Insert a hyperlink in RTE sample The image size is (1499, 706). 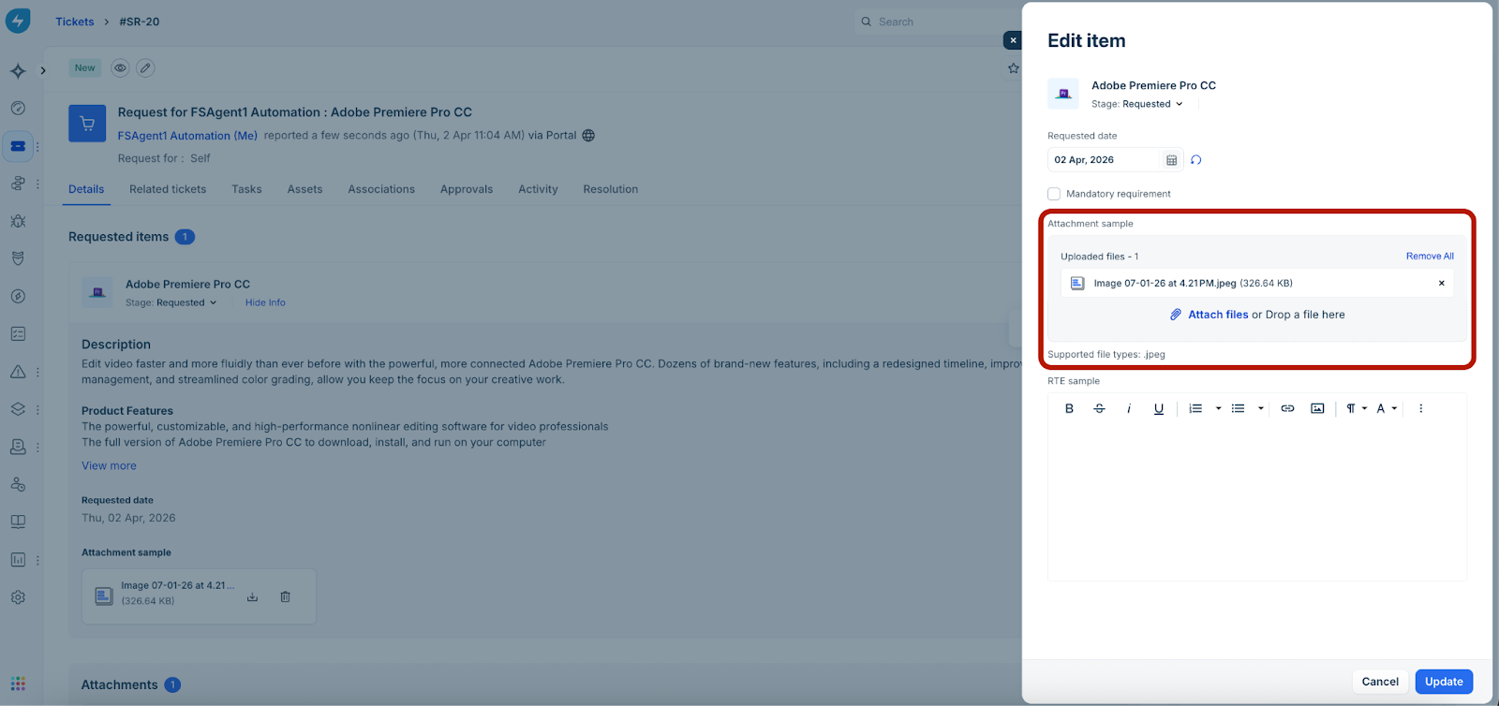pyautogui.click(x=1287, y=408)
